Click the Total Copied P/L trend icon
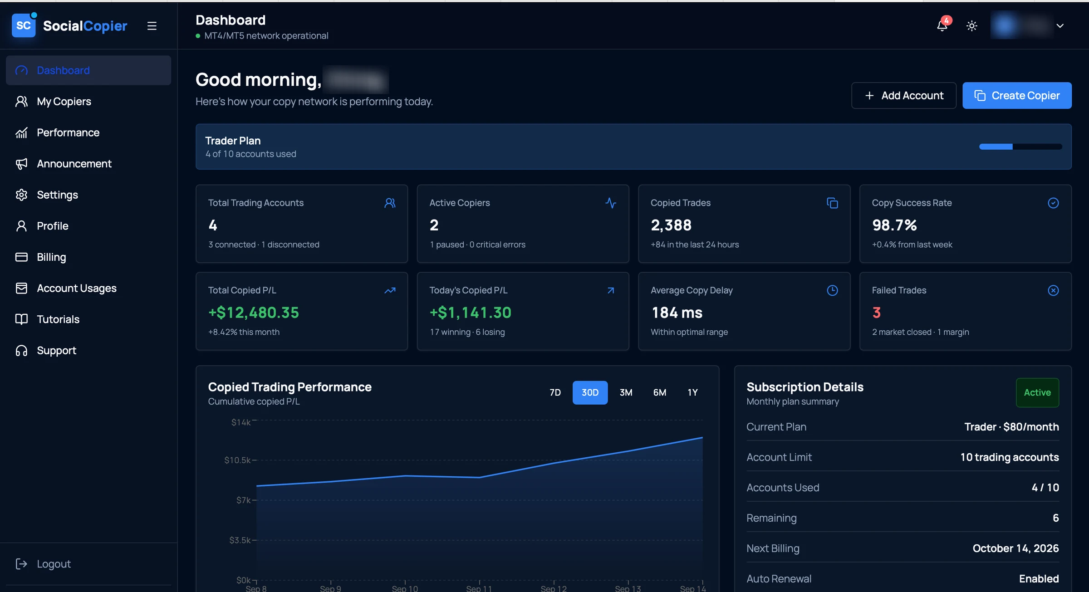 click(x=390, y=290)
